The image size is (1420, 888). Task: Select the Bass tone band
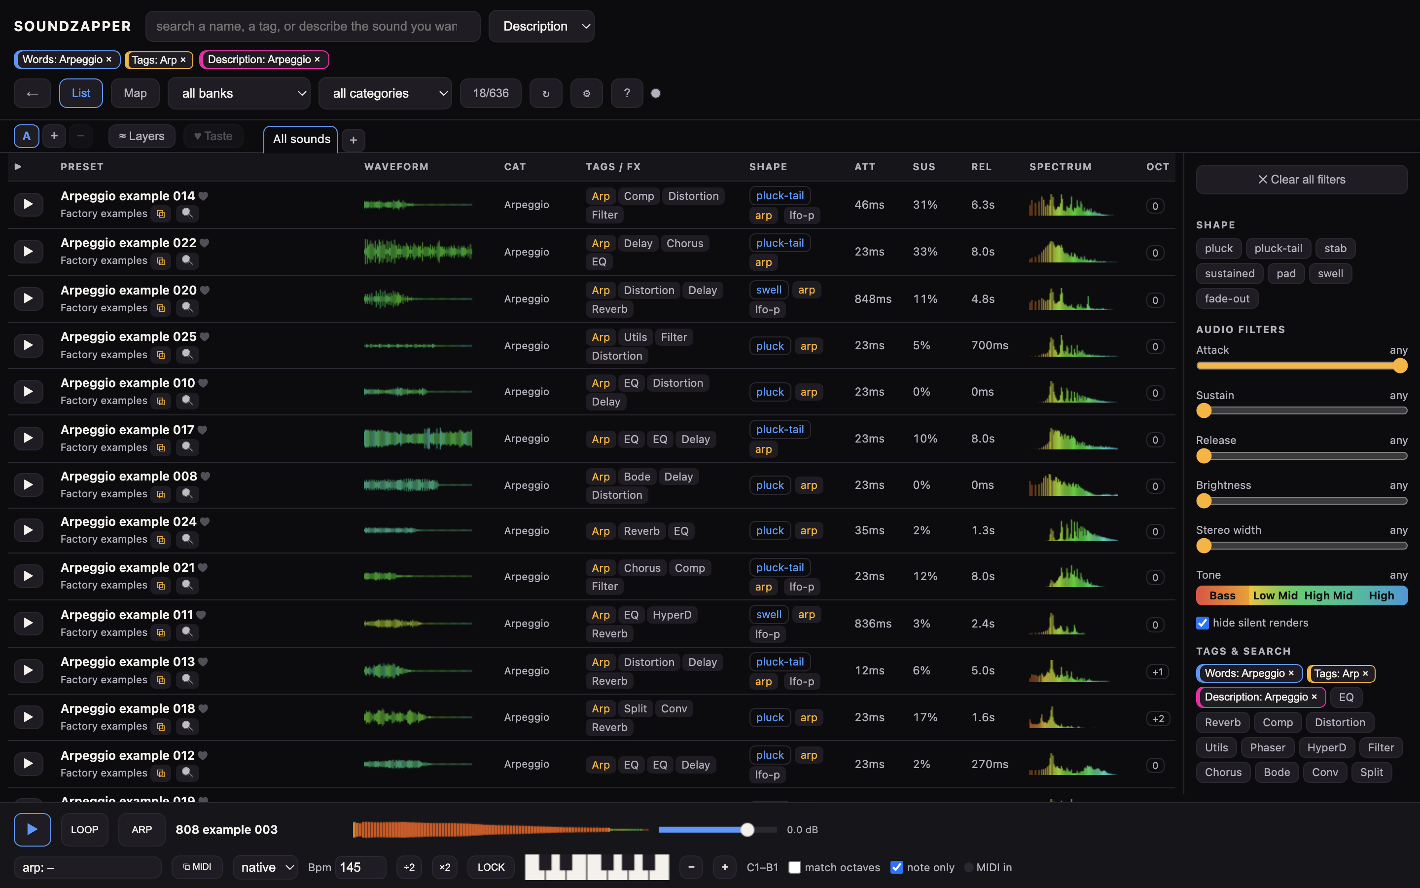[1222, 595]
